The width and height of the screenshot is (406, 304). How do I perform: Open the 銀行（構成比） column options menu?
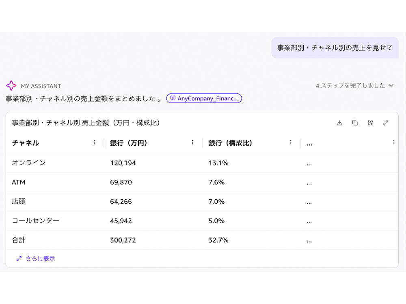coord(291,142)
